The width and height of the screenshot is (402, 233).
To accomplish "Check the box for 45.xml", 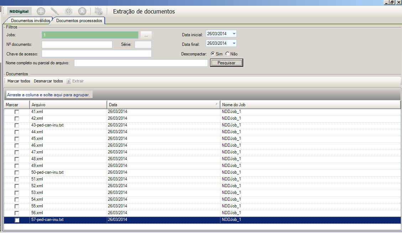I will tap(17, 139).
